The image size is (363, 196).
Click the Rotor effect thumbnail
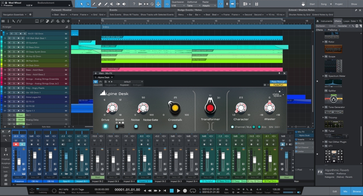(x=333, y=49)
